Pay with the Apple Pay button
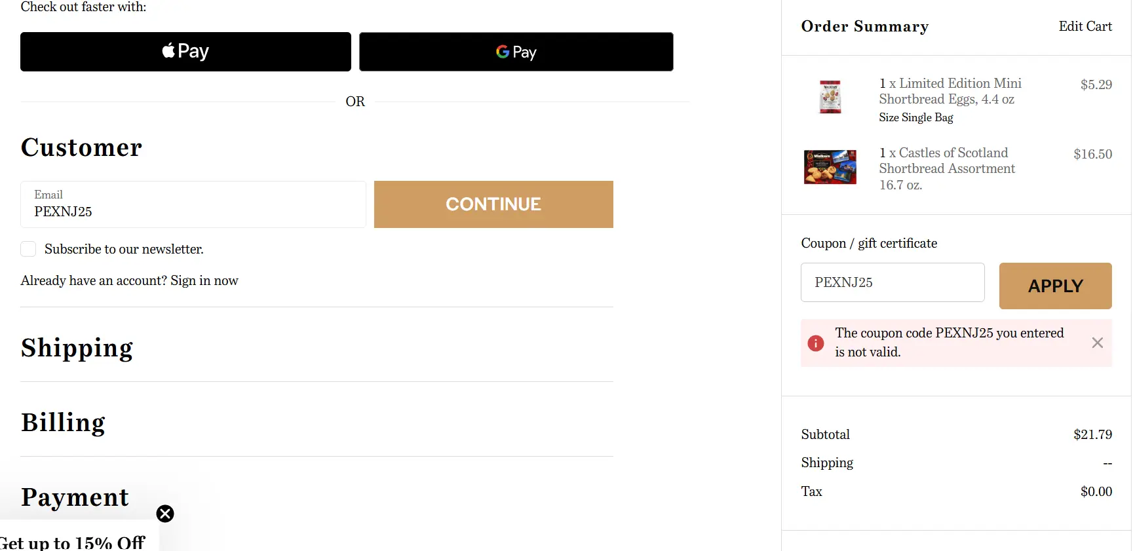Screen dimensions: 1133x551 (185, 52)
